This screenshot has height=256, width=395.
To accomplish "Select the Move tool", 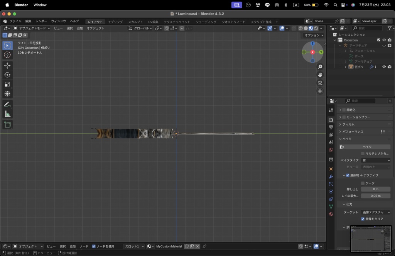I will coord(7,65).
